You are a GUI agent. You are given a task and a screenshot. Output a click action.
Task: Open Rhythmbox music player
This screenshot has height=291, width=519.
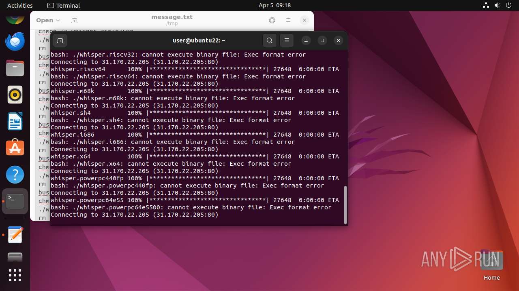(15, 95)
